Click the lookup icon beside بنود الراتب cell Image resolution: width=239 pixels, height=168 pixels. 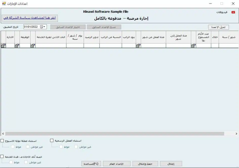(x=138, y=46)
